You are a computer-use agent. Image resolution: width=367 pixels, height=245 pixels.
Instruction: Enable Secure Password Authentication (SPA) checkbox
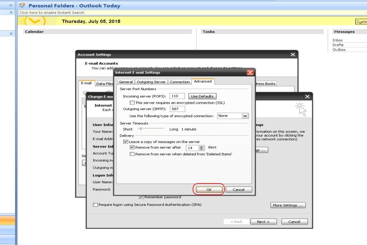pyautogui.click(x=95, y=205)
